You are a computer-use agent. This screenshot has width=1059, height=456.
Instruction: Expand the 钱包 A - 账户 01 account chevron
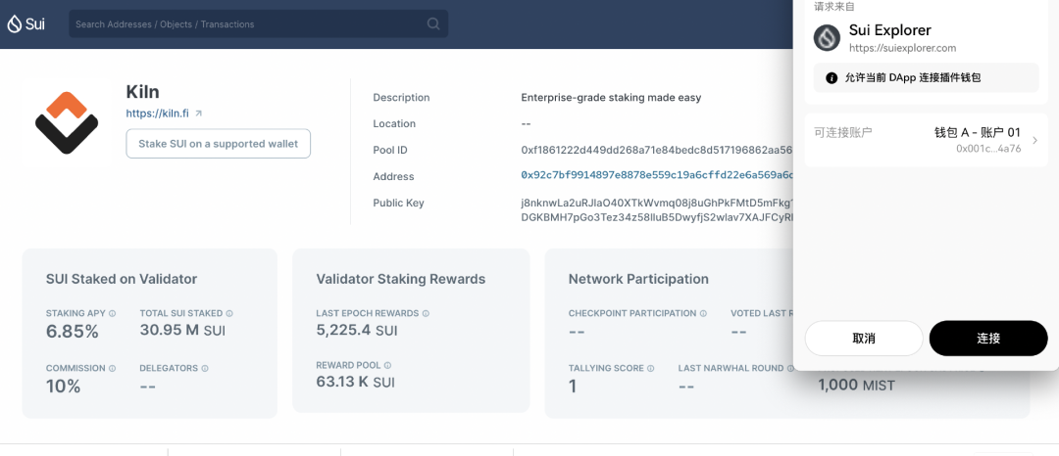(1034, 140)
